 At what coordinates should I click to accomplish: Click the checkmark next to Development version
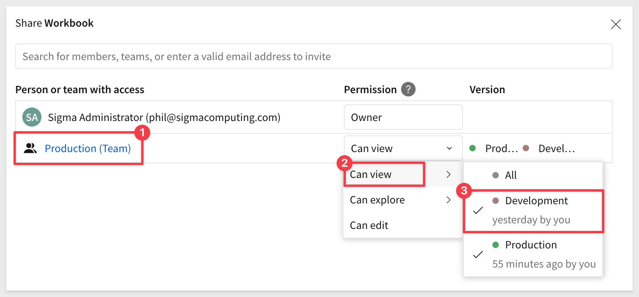coord(478,210)
